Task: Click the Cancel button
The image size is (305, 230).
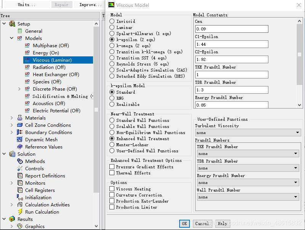Action: (x=202, y=224)
